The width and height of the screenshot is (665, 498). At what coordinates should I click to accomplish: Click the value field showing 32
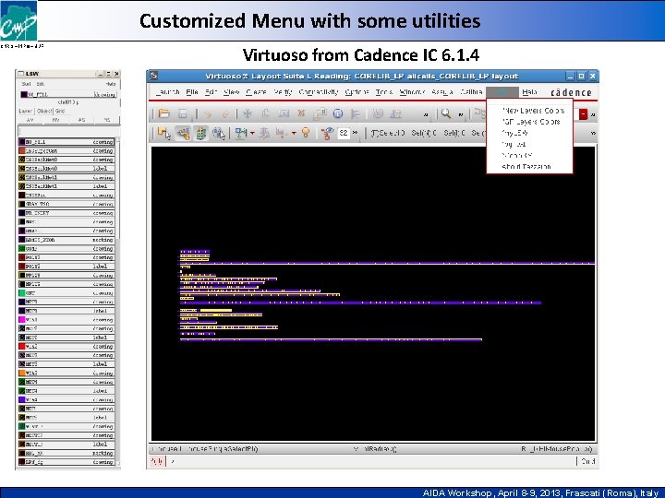(x=344, y=133)
